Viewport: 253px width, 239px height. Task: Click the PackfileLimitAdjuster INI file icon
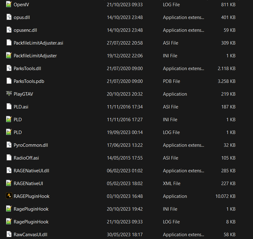(x=9, y=55)
